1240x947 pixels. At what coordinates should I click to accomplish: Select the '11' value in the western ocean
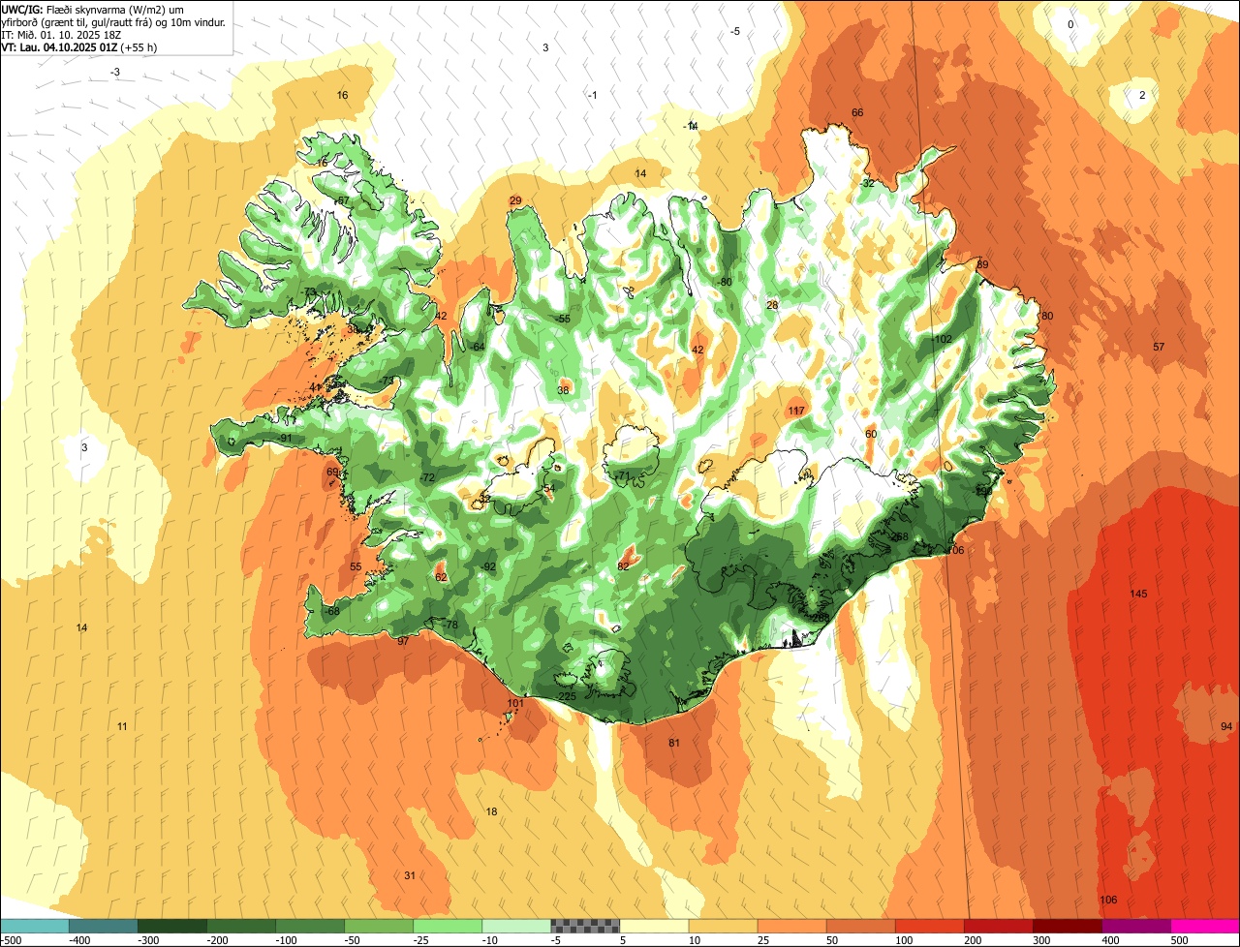pos(122,727)
